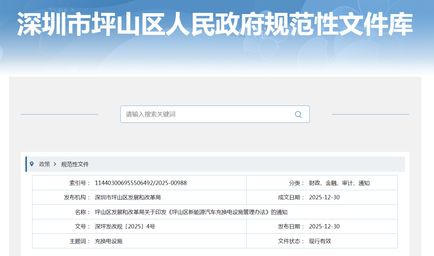Image resolution: width=434 pixels, height=256 pixels.
Task: Open the 规范性文件 breadcrumb link
Action: (75, 164)
